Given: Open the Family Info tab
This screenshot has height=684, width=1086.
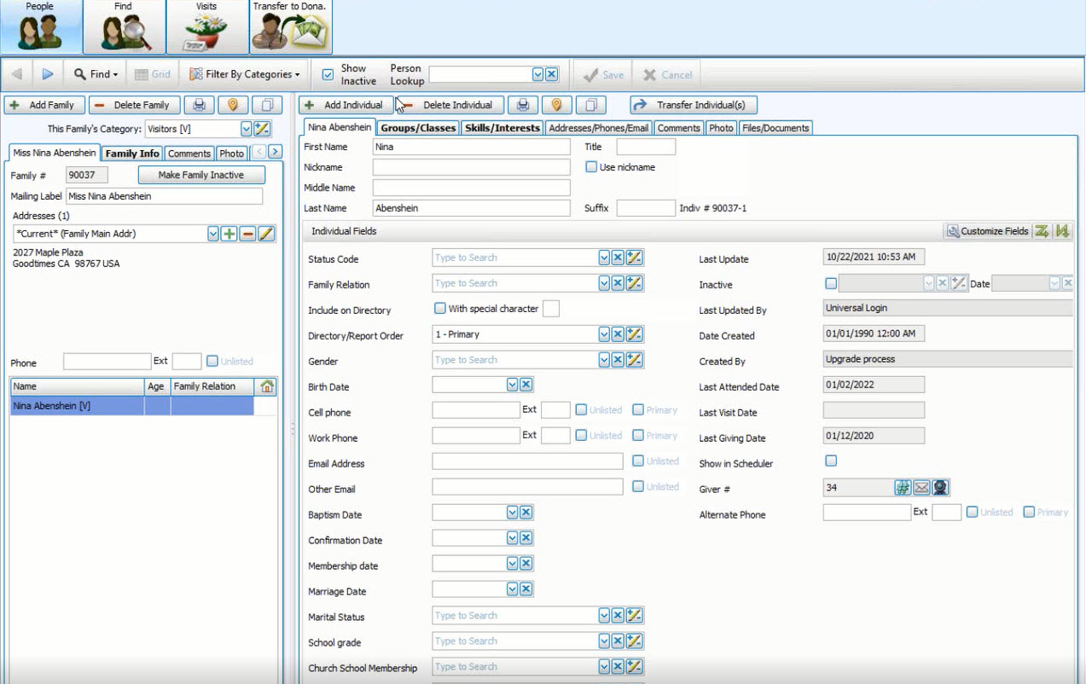Looking at the screenshot, I should pos(132,154).
